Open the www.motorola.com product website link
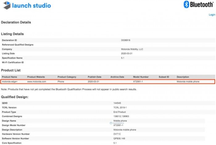 (36, 82)
